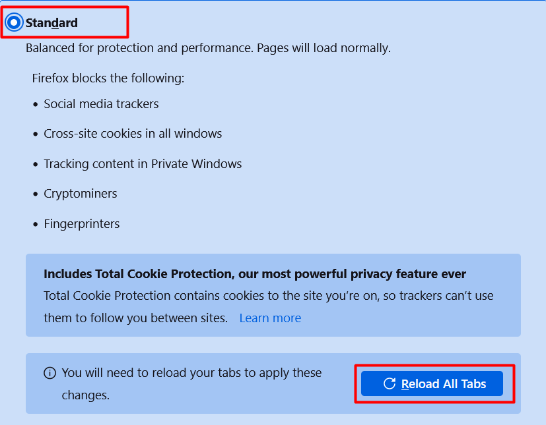Click the Firefox blocks the following heading
This screenshot has width=546, height=425.
pos(108,78)
